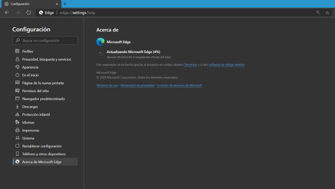Open Descargas settings section

[45, 107]
